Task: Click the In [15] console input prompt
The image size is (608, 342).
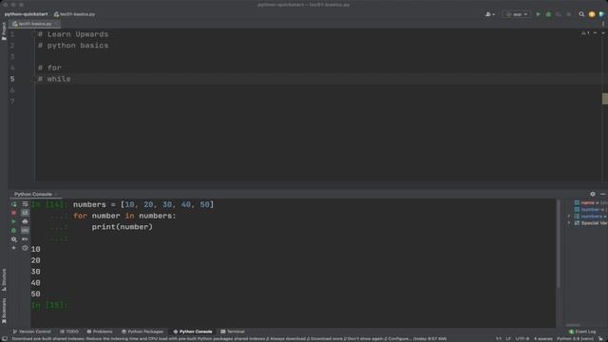Action: [49, 305]
